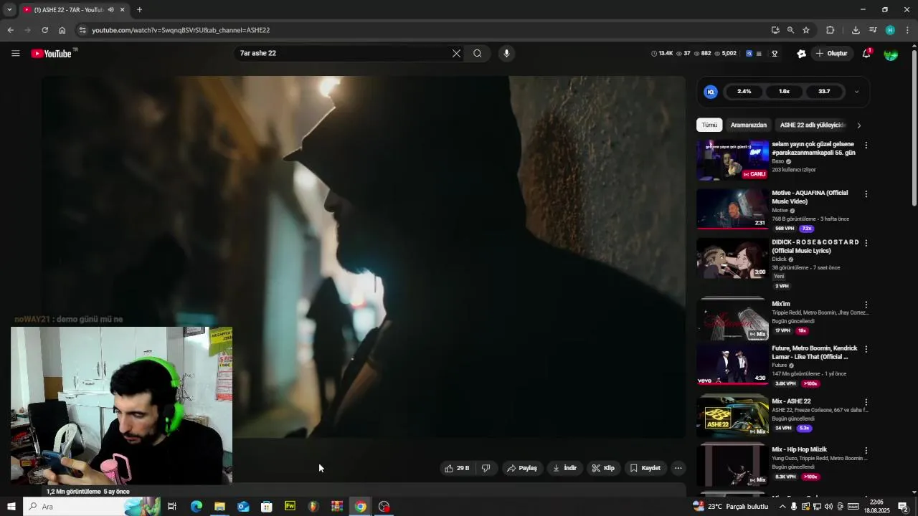918x516 pixels.
Task: Open the Oluştur create button
Action: pos(831,54)
